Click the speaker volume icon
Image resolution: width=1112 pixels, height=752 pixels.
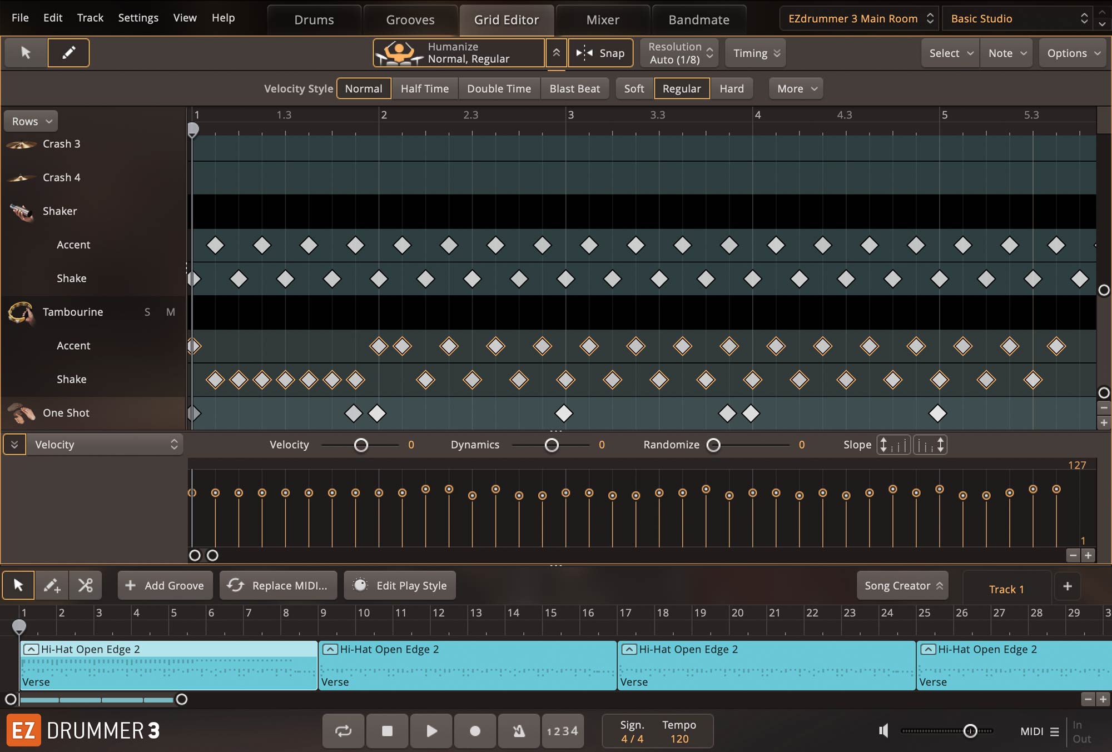tap(883, 731)
